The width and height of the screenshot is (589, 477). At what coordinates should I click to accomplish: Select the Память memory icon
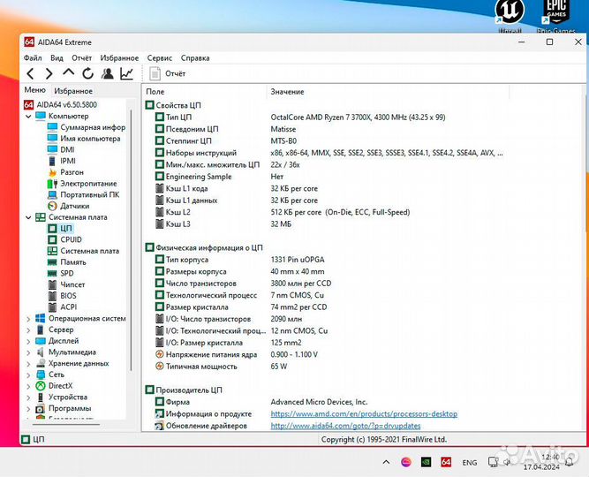[52, 262]
